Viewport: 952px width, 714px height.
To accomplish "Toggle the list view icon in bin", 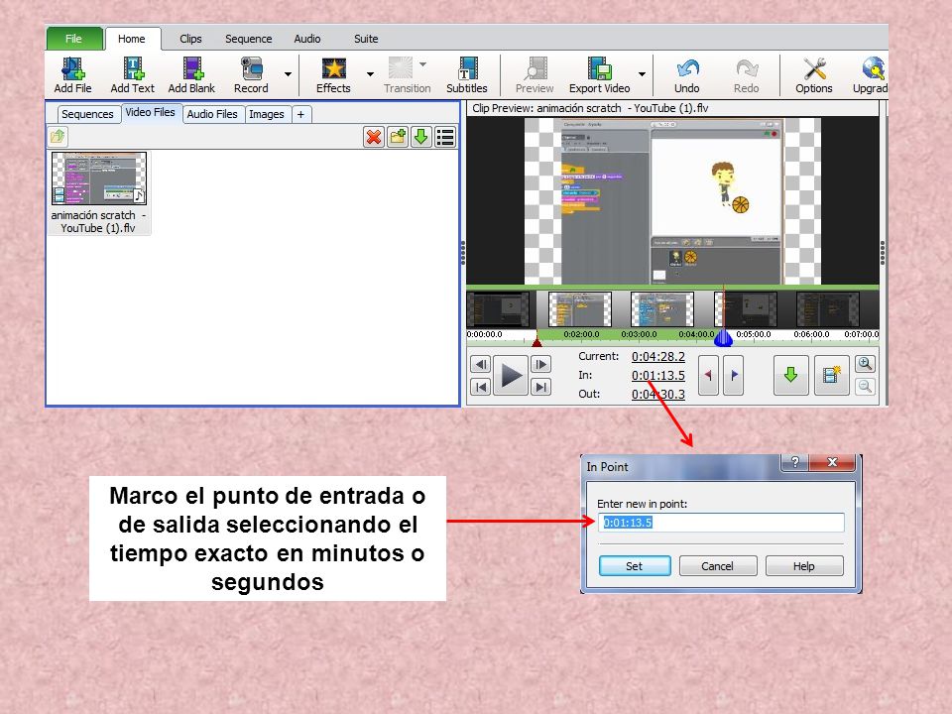I will pyautogui.click(x=445, y=137).
